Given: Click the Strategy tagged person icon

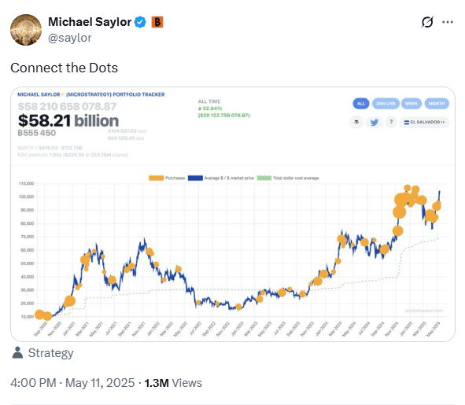Looking at the screenshot, I should (17, 352).
